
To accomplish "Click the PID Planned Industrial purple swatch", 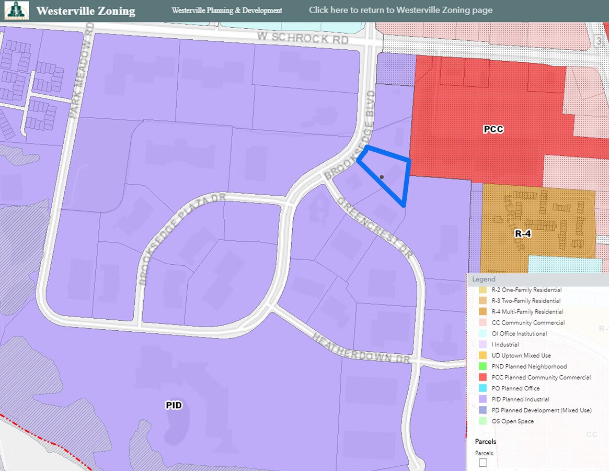I will coord(482,399).
